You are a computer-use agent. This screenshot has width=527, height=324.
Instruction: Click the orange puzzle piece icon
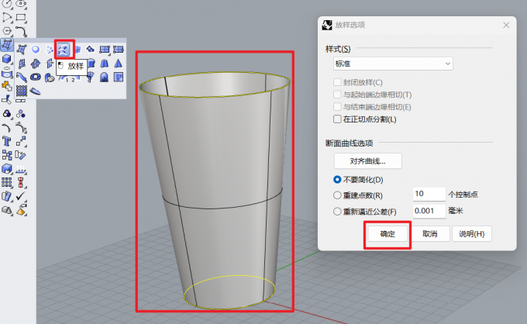point(7,86)
